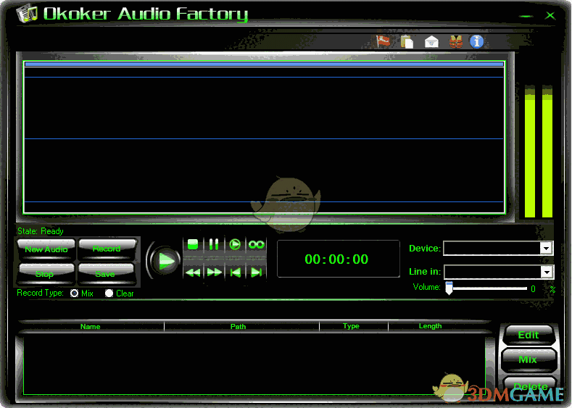Screen dimensions: 572x408
Task: Click the copy documents icon in top toolbar
Action: tap(407, 41)
